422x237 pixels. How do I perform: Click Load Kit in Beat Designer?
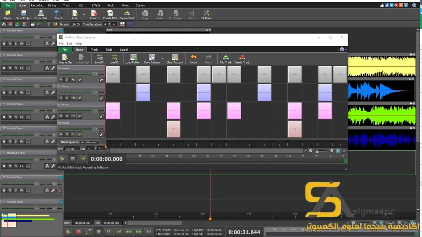click(115, 59)
